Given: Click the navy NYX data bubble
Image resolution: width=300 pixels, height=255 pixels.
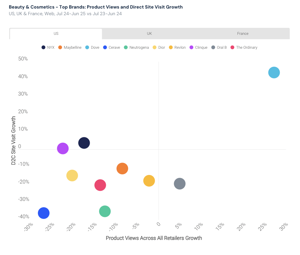Looking at the screenshot, I should point(84,143).
